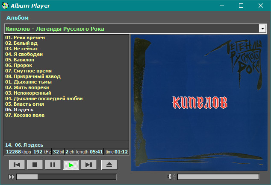Select track '03. Не сейчас'
The width and height of the screenshot is (271, 185).
[x=22, y=49]
